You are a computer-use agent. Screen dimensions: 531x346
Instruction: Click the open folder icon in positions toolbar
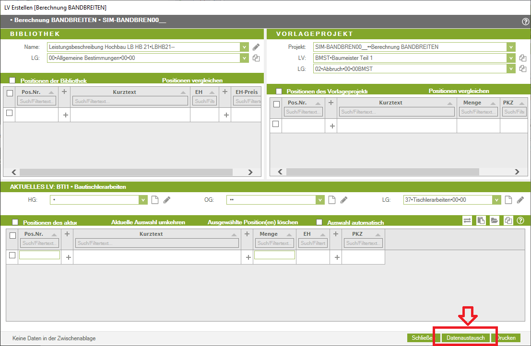coord(494,220)
